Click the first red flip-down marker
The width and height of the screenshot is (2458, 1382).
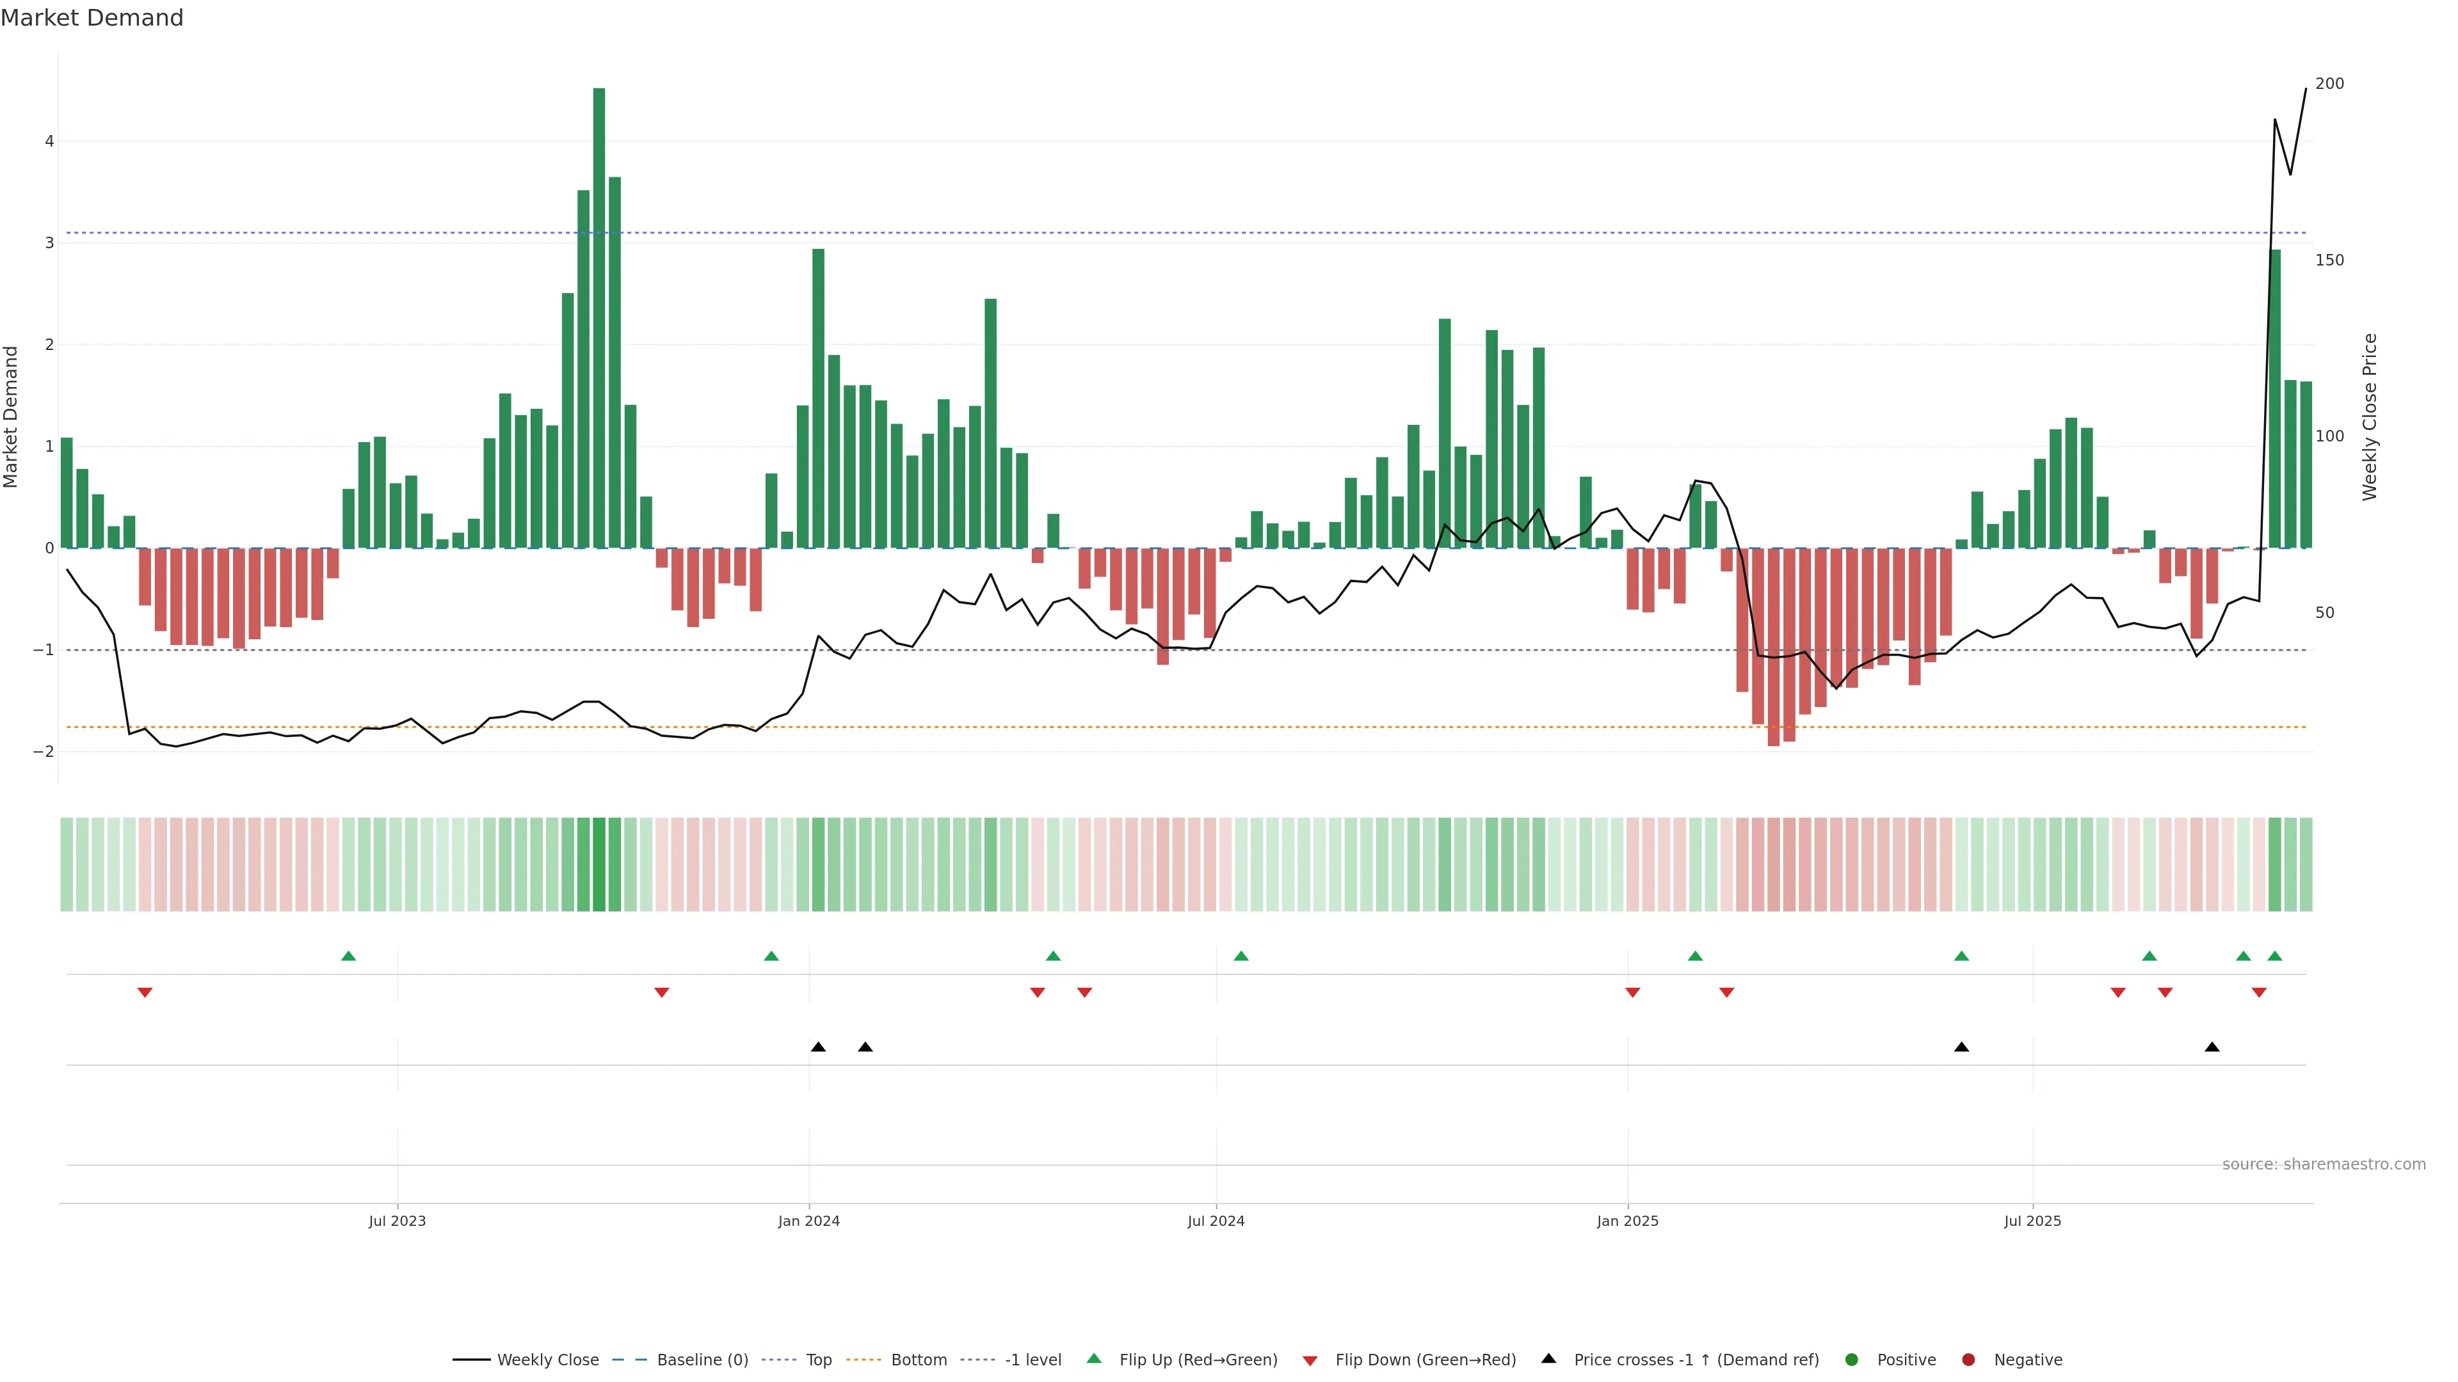pyautogui.click(x=145, y=993)
